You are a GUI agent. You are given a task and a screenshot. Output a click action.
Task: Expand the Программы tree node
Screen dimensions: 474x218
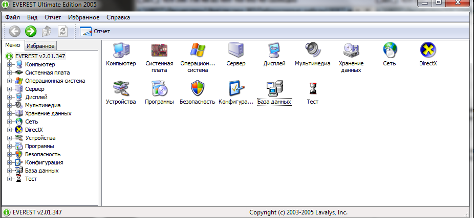tap(9, 146)
